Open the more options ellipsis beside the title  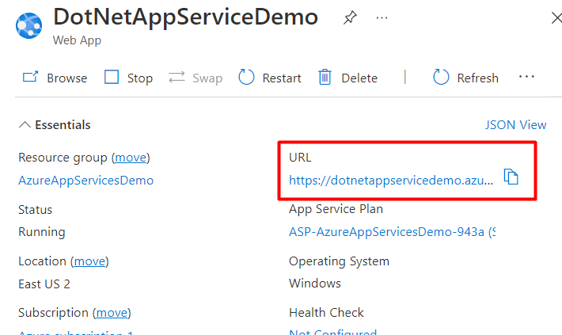[382, 17]
